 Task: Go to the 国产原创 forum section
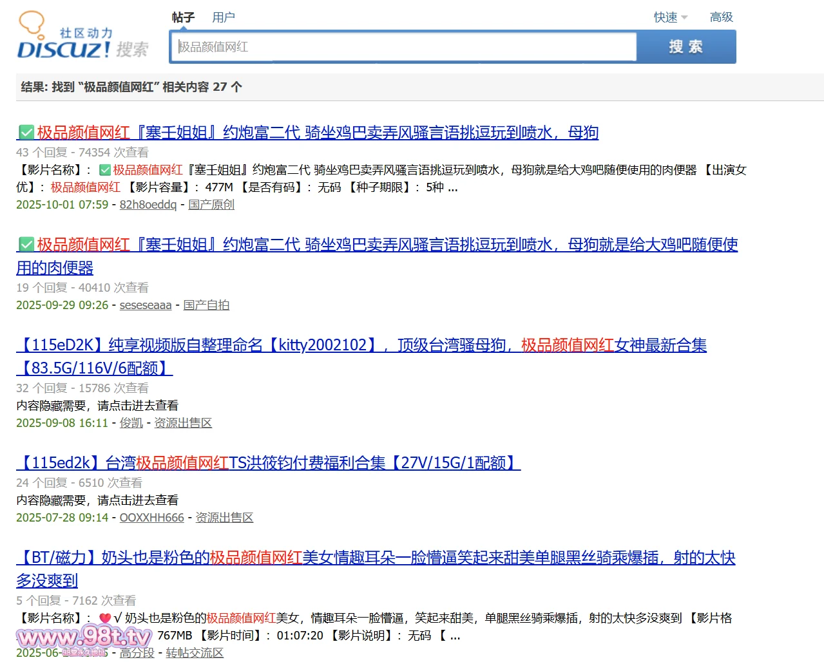(x=211, y=205)
